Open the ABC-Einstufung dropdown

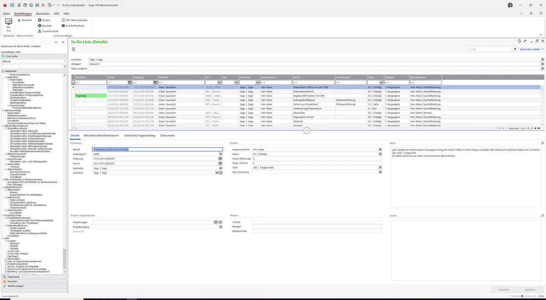[x=380, y=172]
